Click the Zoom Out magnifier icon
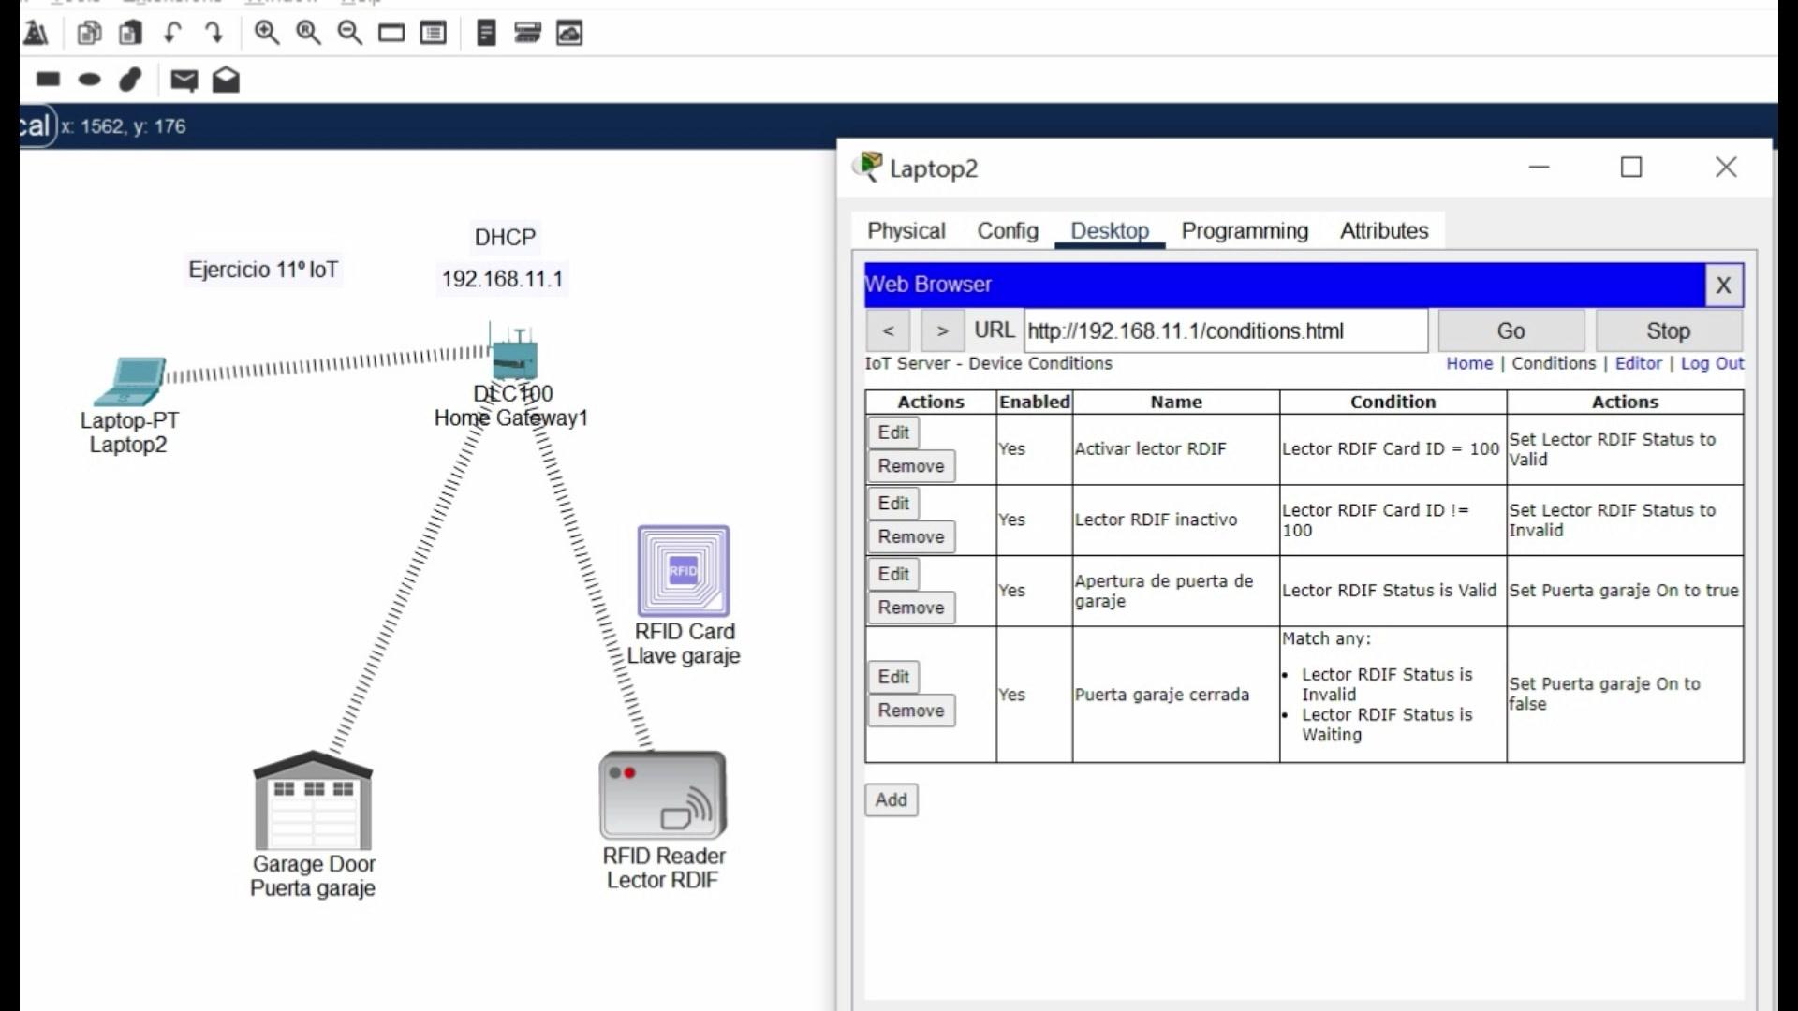This screenshot has height=1011, width=1798. click(x=349, y=34)
